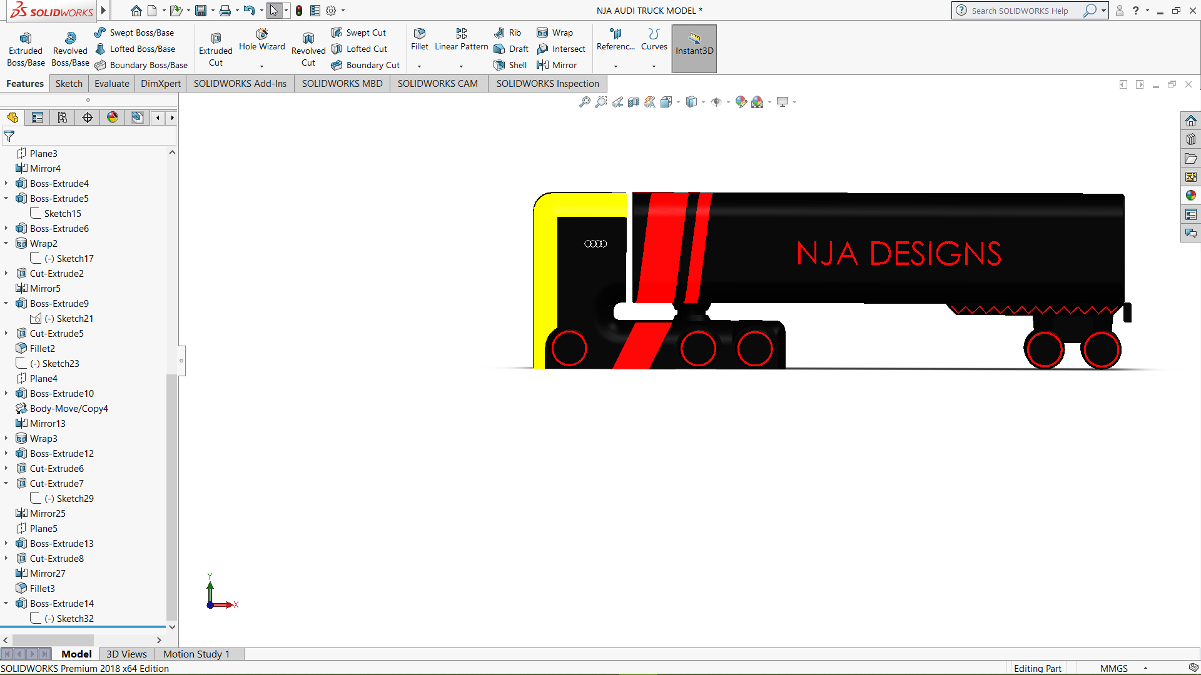The height and width of the screenshot is (675, 1201).
Task: Activate the Boundary Boss/Base tool
Action: point(141,65)
